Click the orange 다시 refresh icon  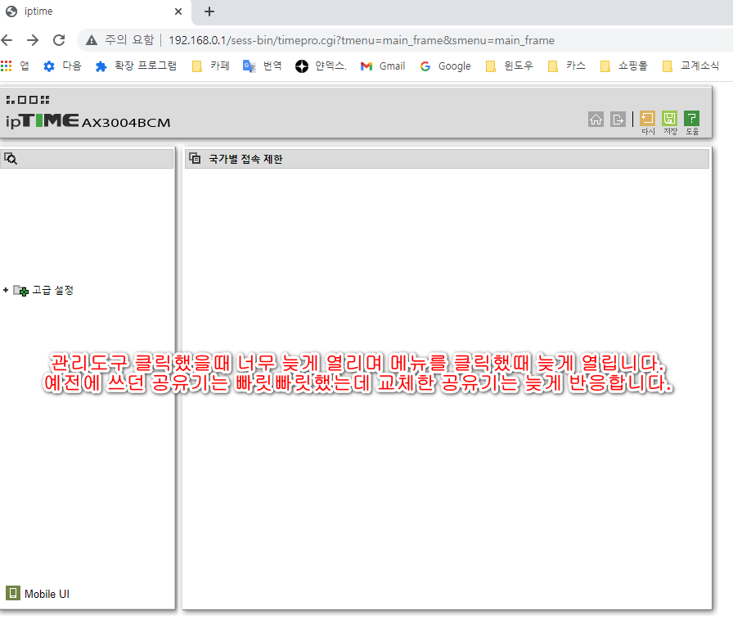click(x=647, y=119)
